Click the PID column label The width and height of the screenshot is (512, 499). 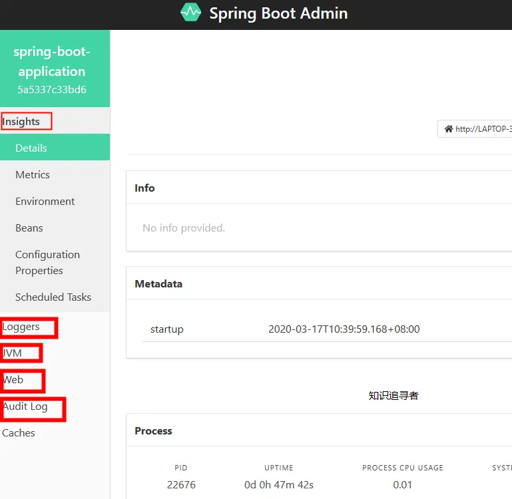181,468
